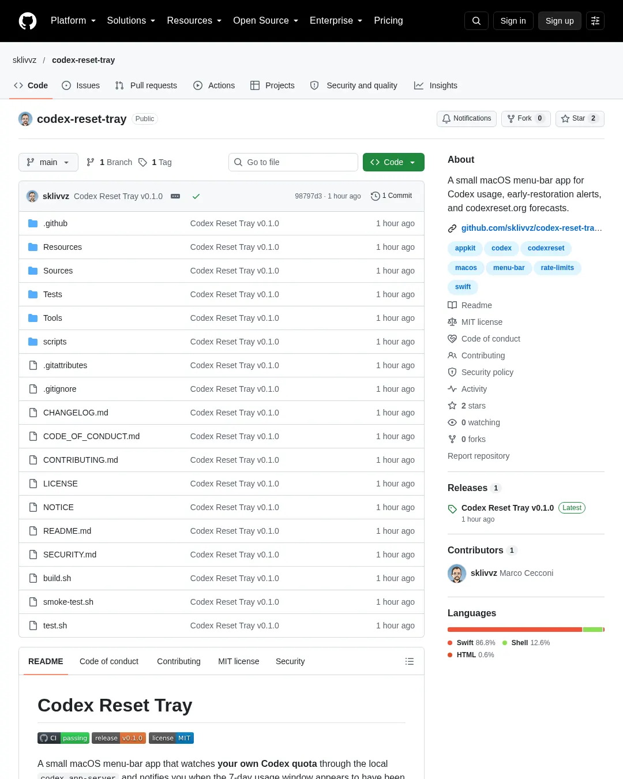Click the Resources folder icon
Screen dimensions: 623x779
click(33, 247)
